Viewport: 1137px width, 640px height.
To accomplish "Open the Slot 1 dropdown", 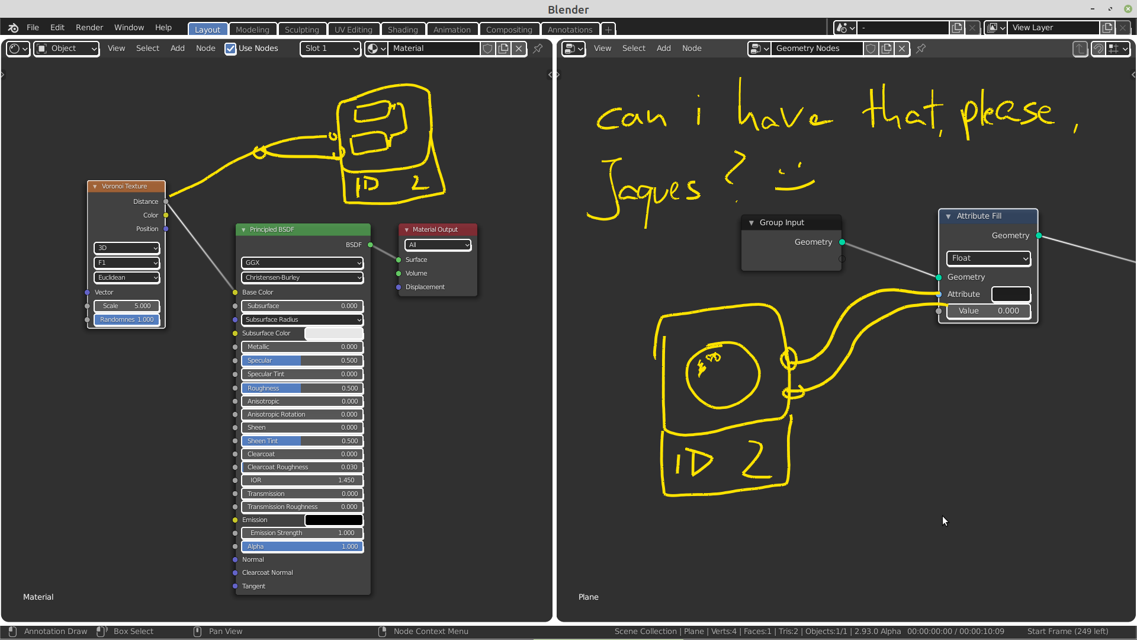I will [x=330, y=49].
